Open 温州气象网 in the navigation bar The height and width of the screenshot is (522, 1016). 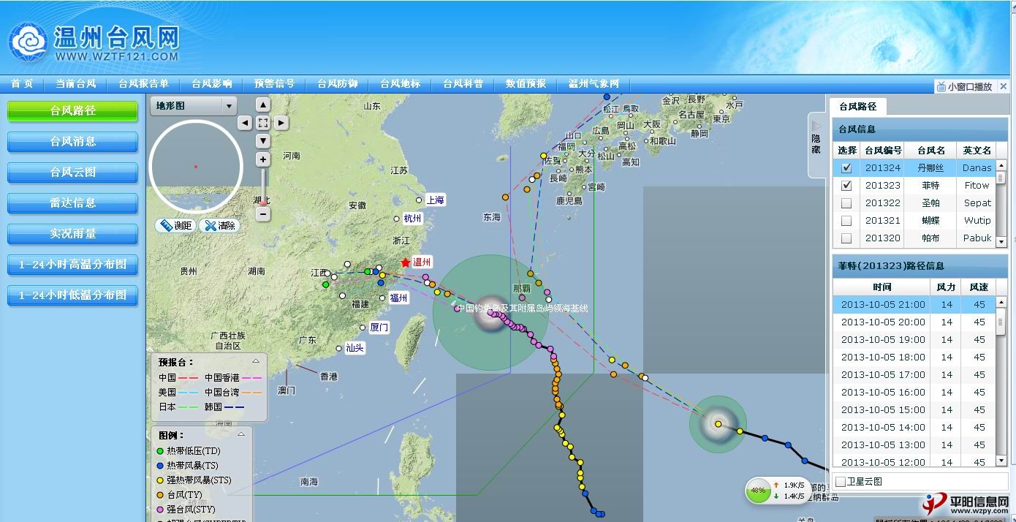(x=594, y=84)
